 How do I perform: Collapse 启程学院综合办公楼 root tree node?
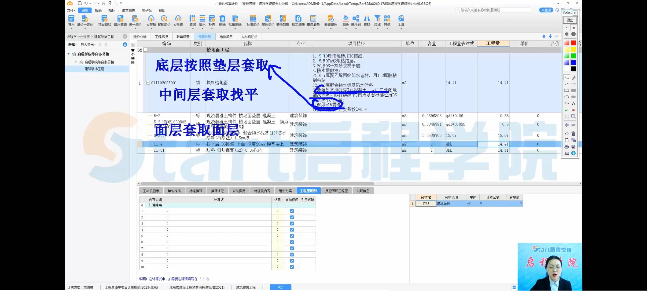68,54
